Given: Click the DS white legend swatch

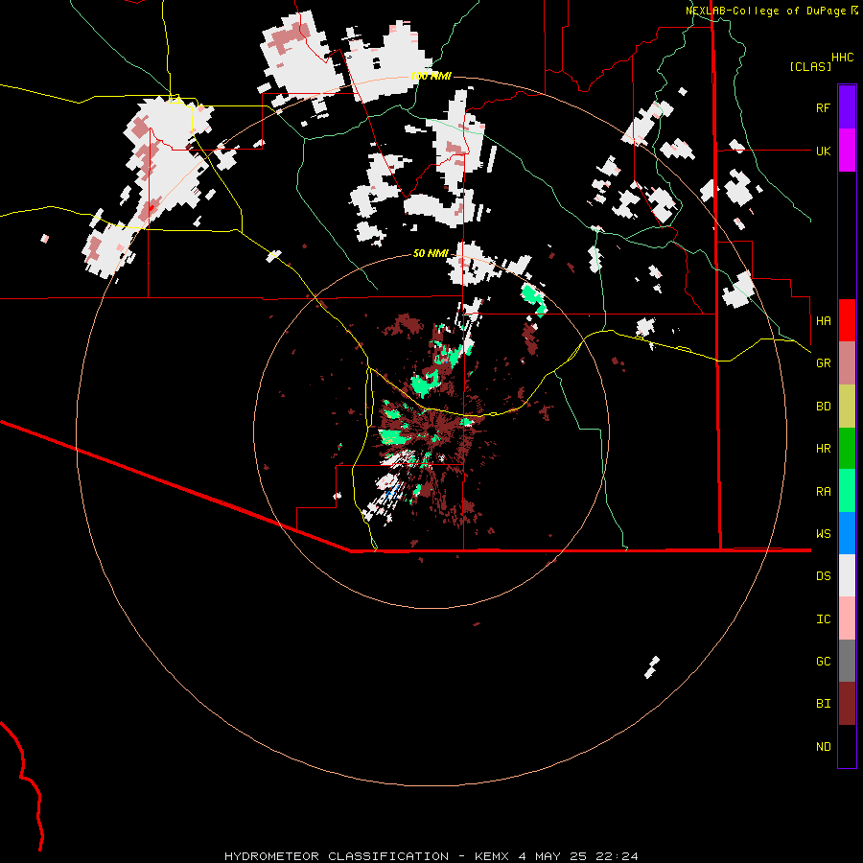Looking at the screenshot, I should 847,575.
